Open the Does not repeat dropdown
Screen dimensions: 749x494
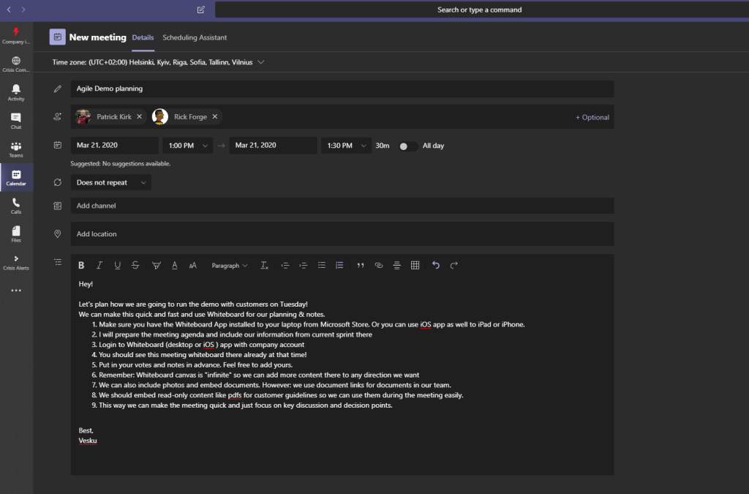coord(111,182)
